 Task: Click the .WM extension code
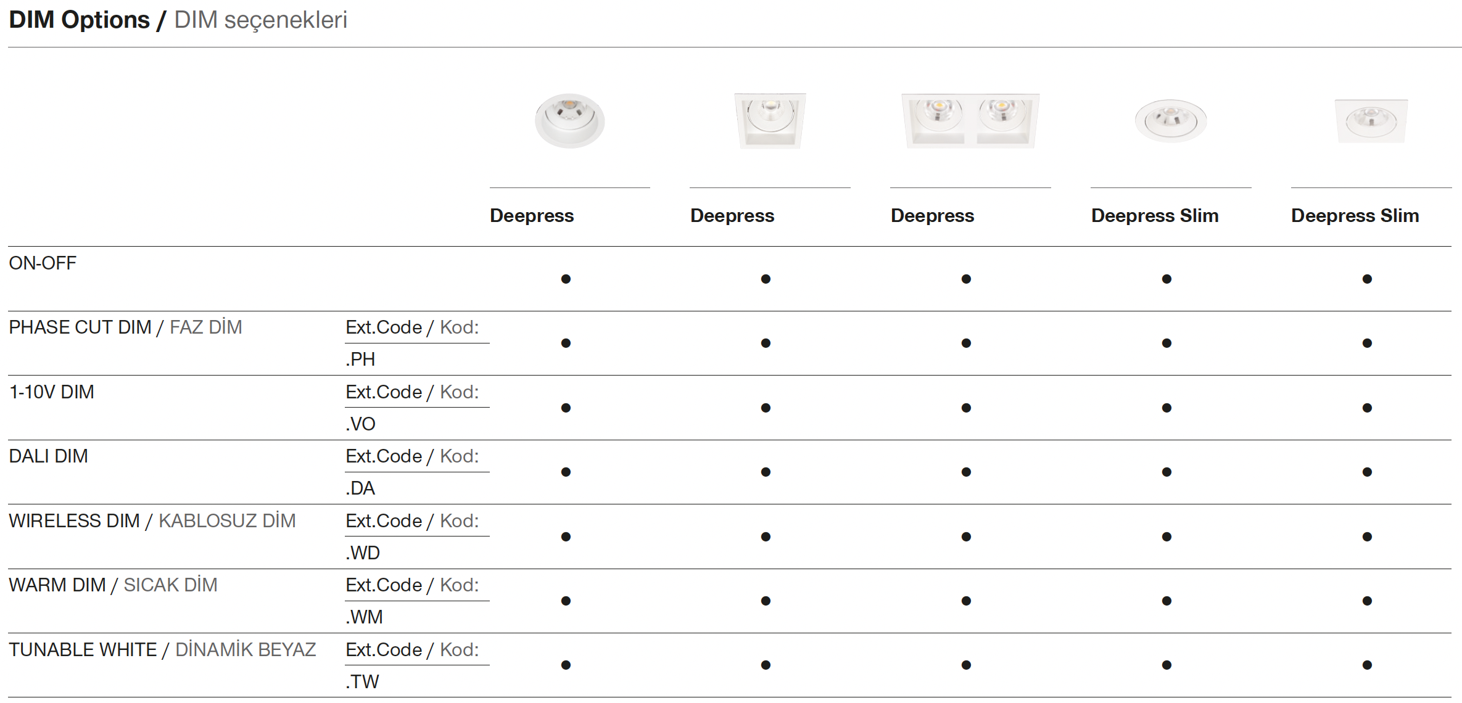364,617
